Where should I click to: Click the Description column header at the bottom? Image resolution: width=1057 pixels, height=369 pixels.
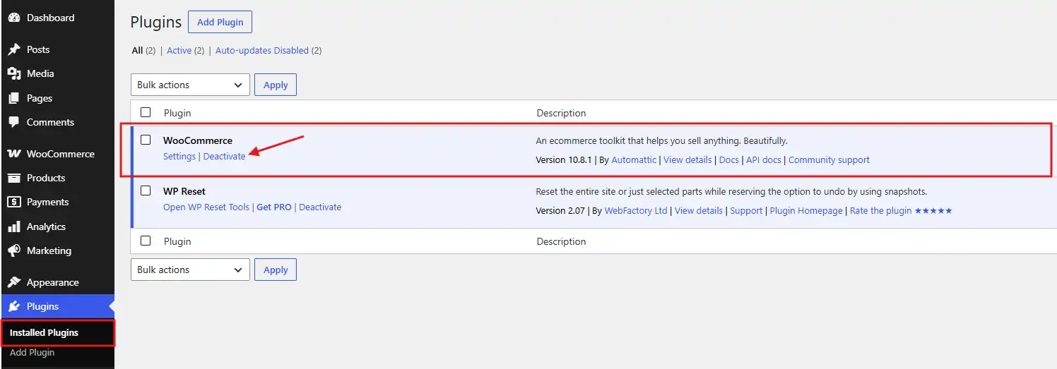click(x=562, y=241)
